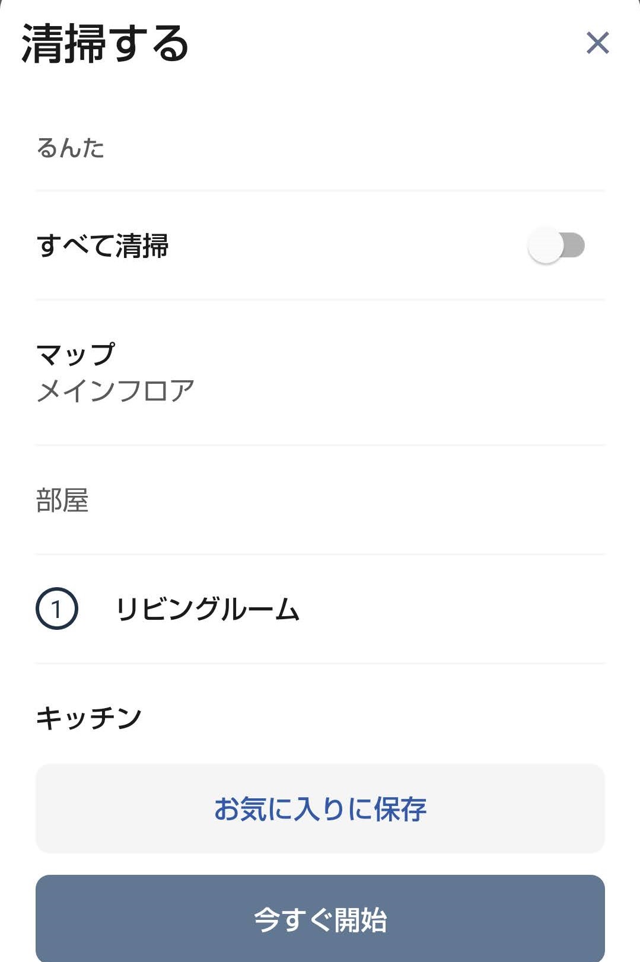This screenshot has width=640, height=962.
Task: Select the リビングルーム room entry
Action: [320, 609]
